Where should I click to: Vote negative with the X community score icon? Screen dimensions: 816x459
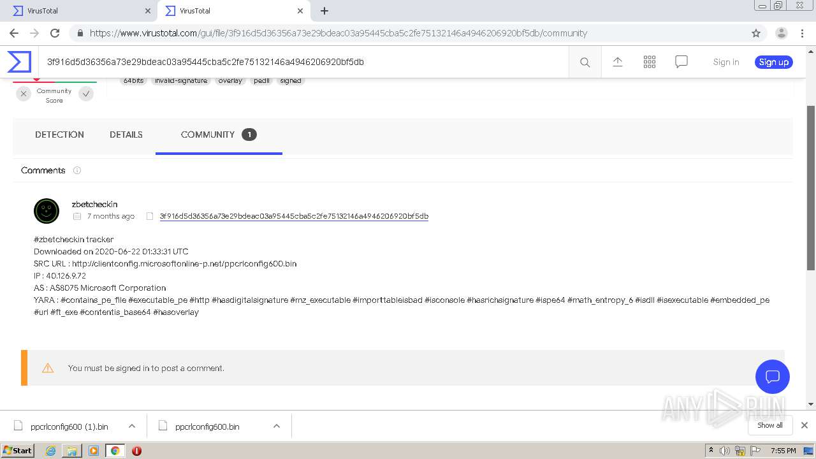click(23, 94)
